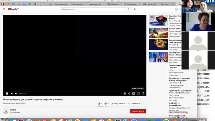The image size is (215, 121).
Task: Select the top two-women video tile
Action: point(198,6)
